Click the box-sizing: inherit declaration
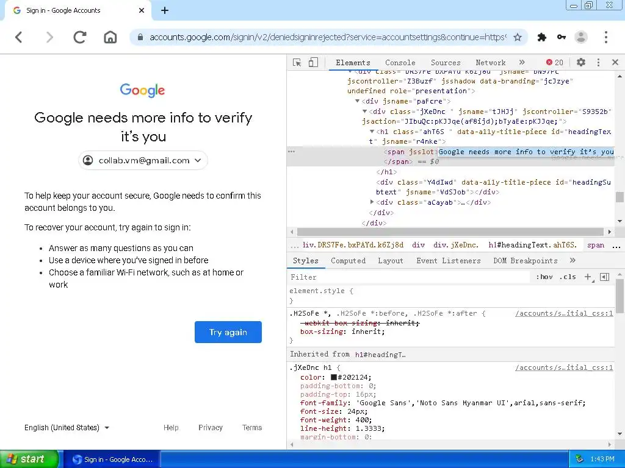 (x=342, y=331)
